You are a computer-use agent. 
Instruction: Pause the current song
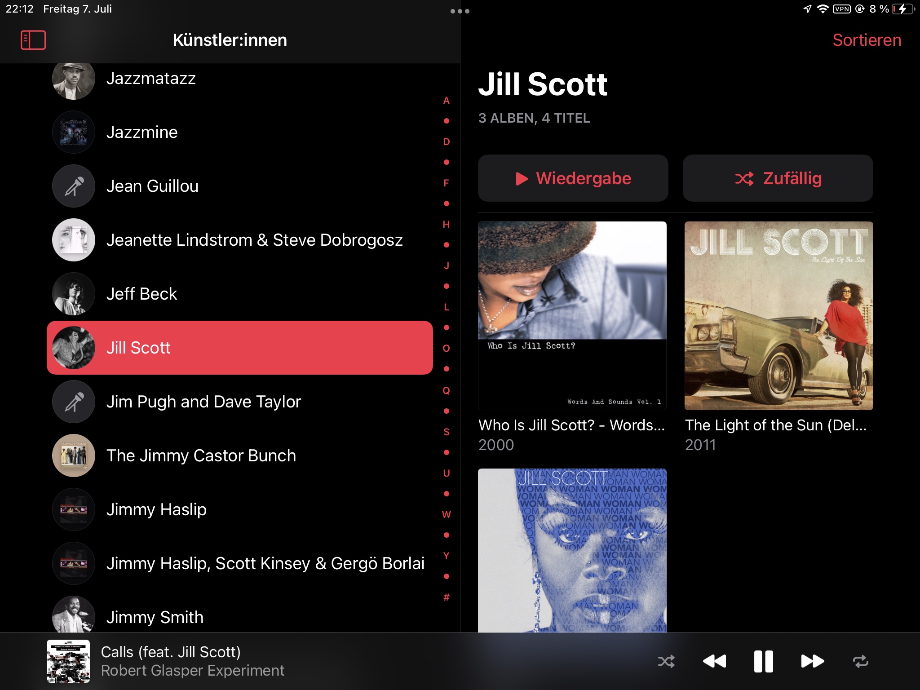(763, 661)
